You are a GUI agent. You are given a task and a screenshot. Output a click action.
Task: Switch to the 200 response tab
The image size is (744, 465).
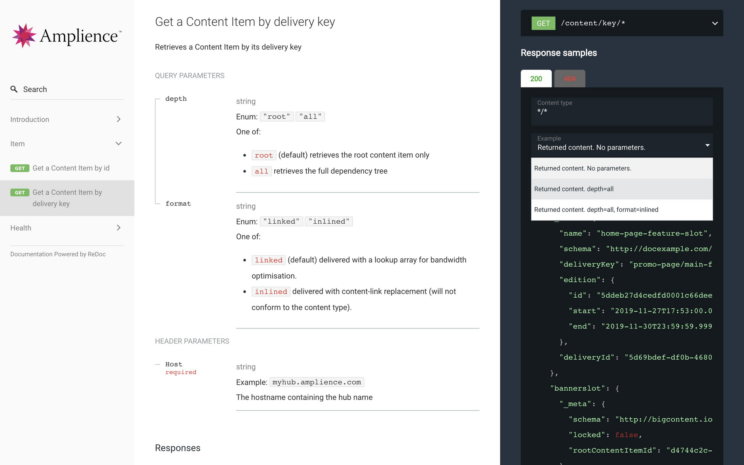tap(536, 78)
